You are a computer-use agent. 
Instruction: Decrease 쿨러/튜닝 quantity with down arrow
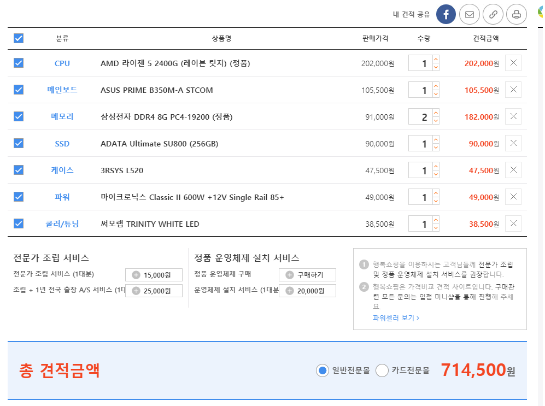pyautogui.click(x=436, y=227)
